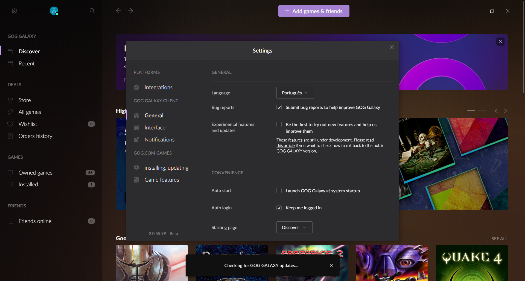Click the Integrations link icon
The height and width of the screenshot is (281, 525).
click(136, 87)
